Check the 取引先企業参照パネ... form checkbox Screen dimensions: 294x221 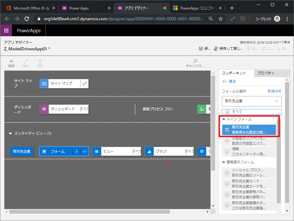[227, 194]
